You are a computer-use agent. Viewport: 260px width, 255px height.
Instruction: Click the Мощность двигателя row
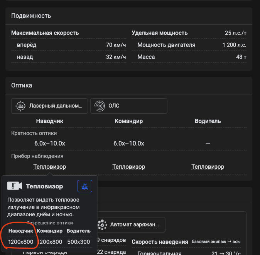tap(166, 45)
